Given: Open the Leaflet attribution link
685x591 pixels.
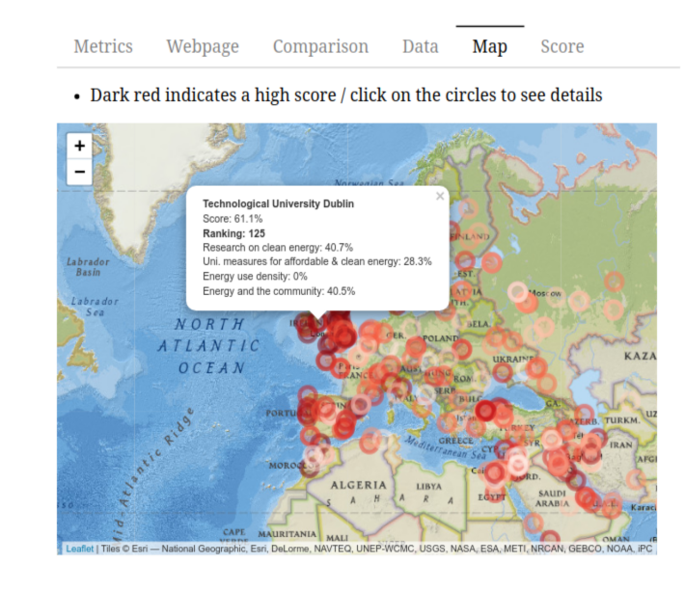Looking at the screenshot, I should click(79, 549).
